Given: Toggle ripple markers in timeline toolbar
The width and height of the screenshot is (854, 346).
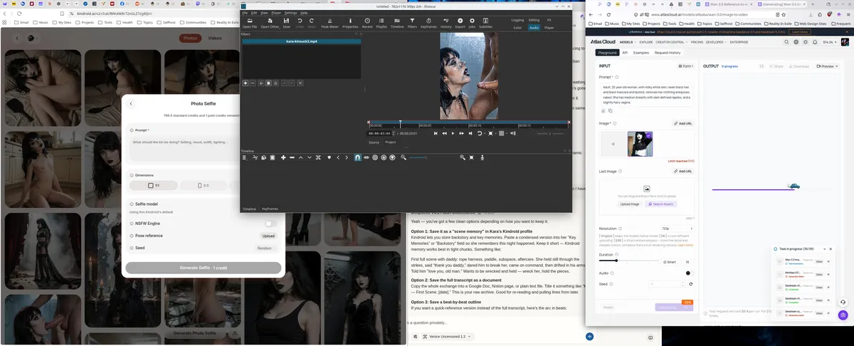Looking at the screenshot, I should 392,157.
